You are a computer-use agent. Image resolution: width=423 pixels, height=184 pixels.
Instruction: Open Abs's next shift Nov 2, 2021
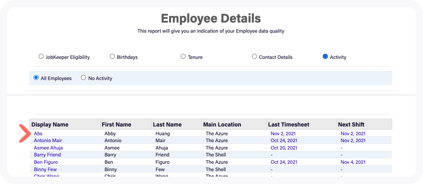point(353,133)
